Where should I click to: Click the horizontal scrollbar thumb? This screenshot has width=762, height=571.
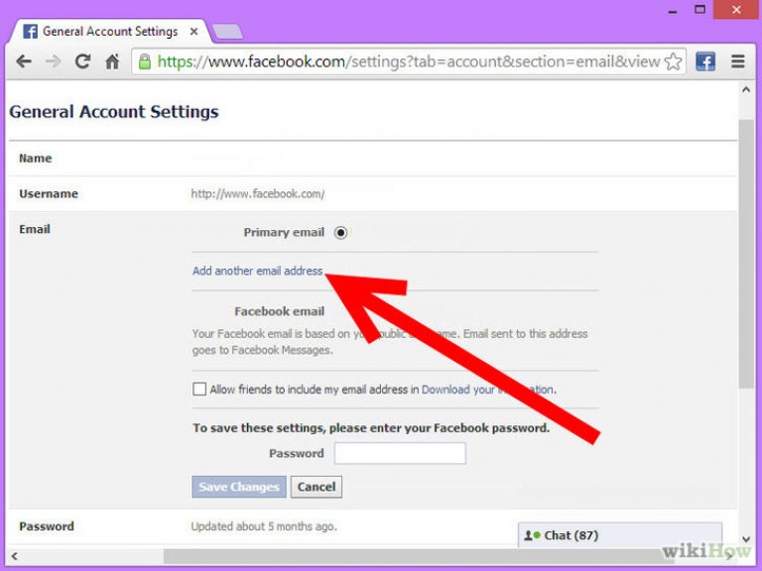[418, 556]
